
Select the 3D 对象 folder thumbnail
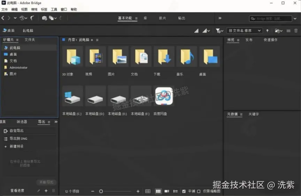click(x=72, y=56)
